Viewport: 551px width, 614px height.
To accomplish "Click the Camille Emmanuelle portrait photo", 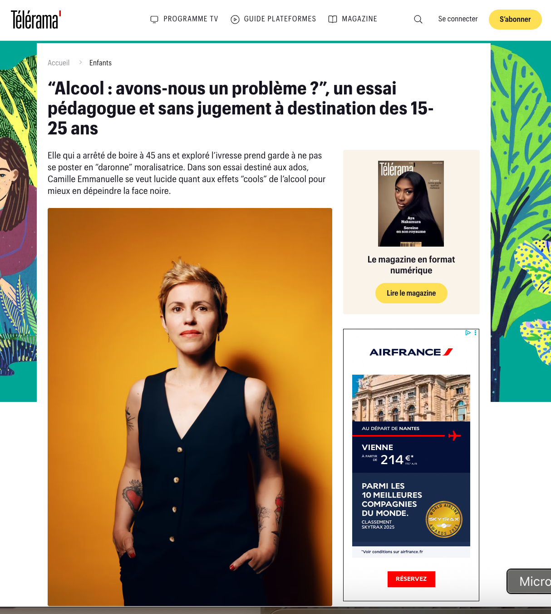I will coord(190,407).
